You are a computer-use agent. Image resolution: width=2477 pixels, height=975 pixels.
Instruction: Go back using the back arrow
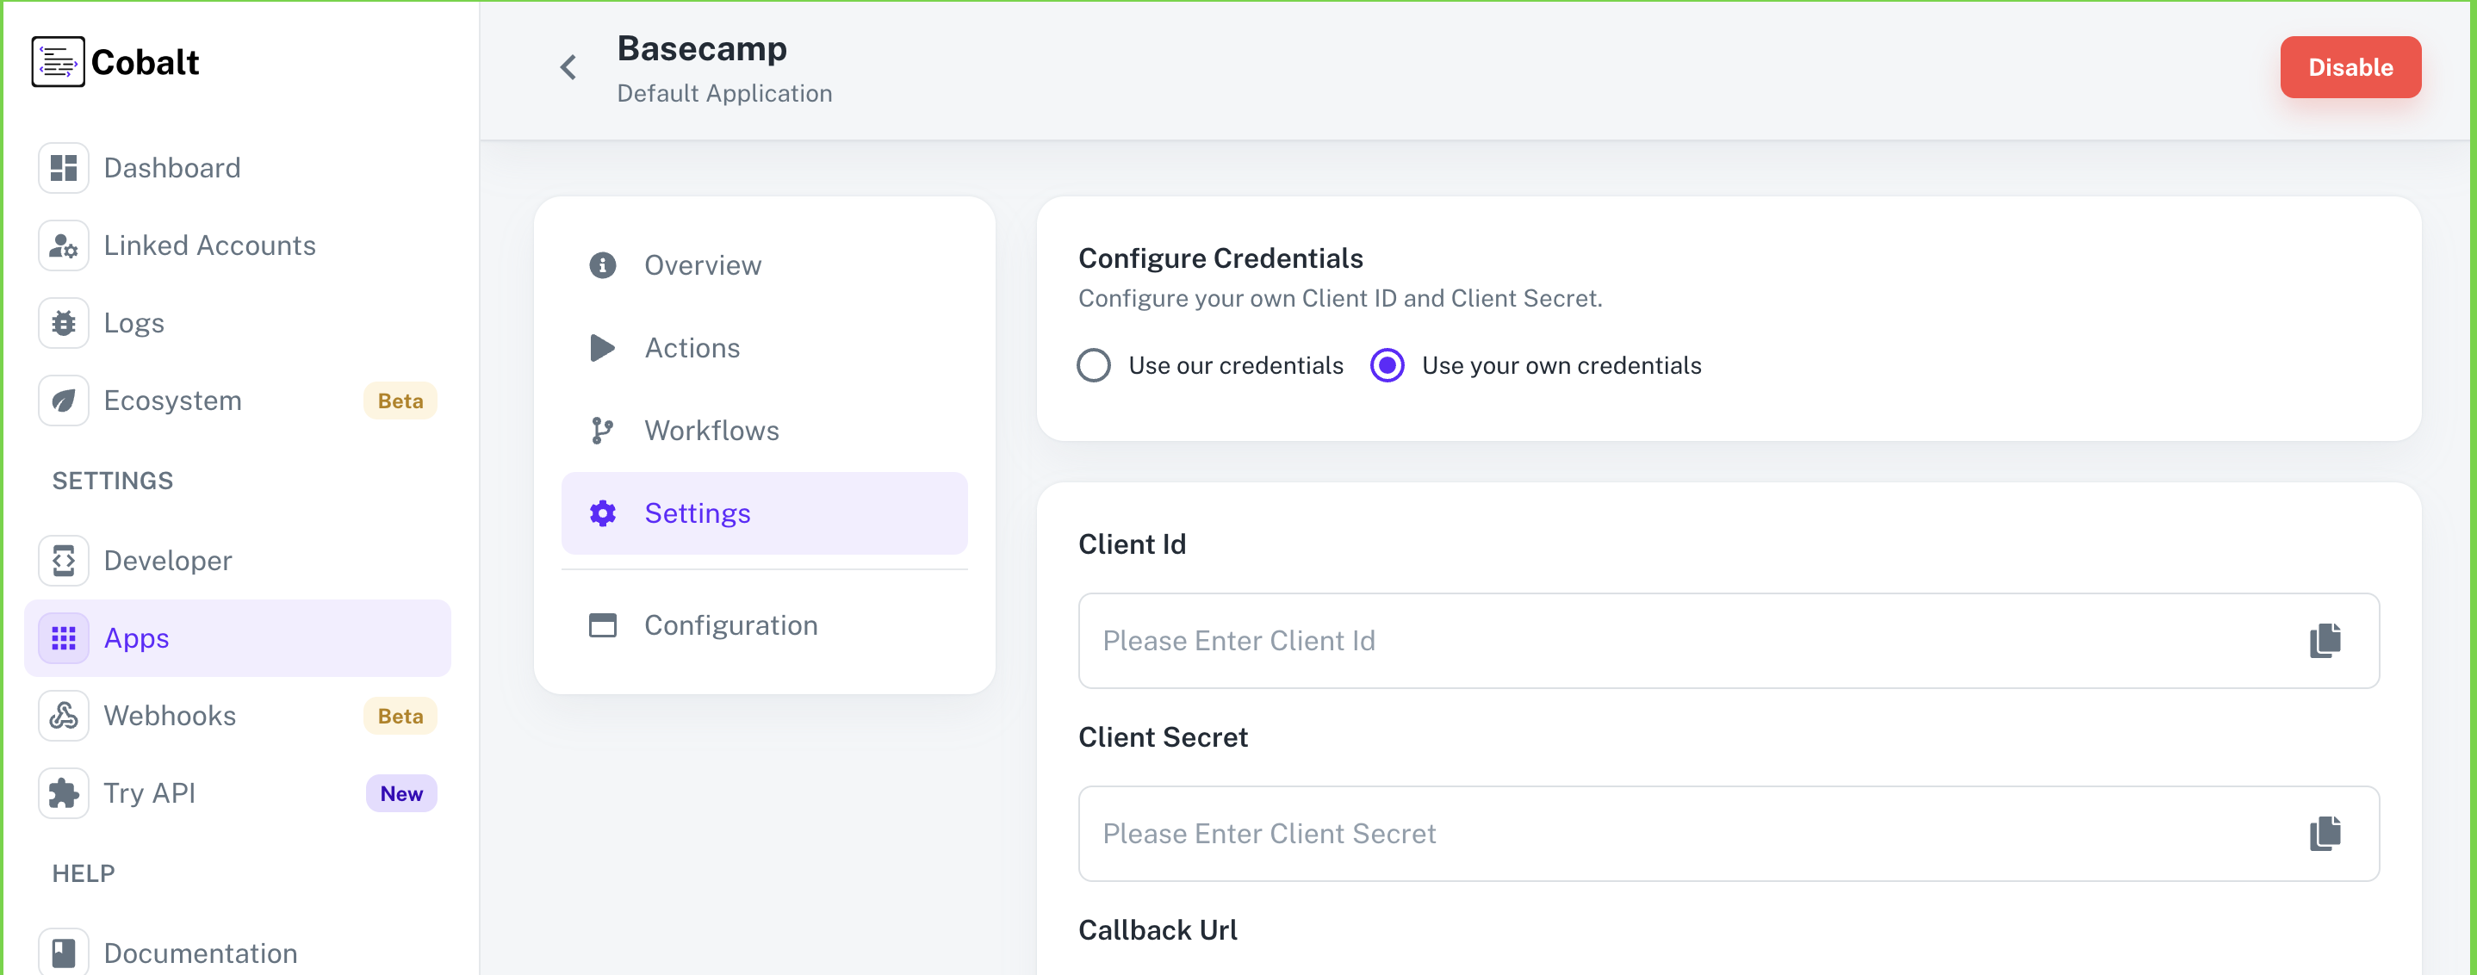(568, 66)
